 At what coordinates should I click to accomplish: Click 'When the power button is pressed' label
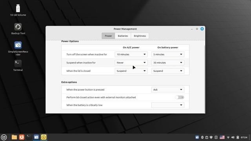pyautogui.click(x=85, y=90)
